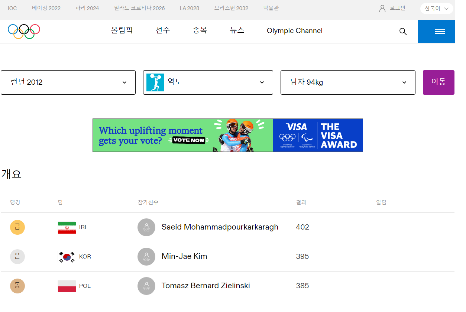Follow the 박물관 link
Image resolution: width=466 pixels, height=312 pixels.
pyautogui.click(x=271, y=8)
